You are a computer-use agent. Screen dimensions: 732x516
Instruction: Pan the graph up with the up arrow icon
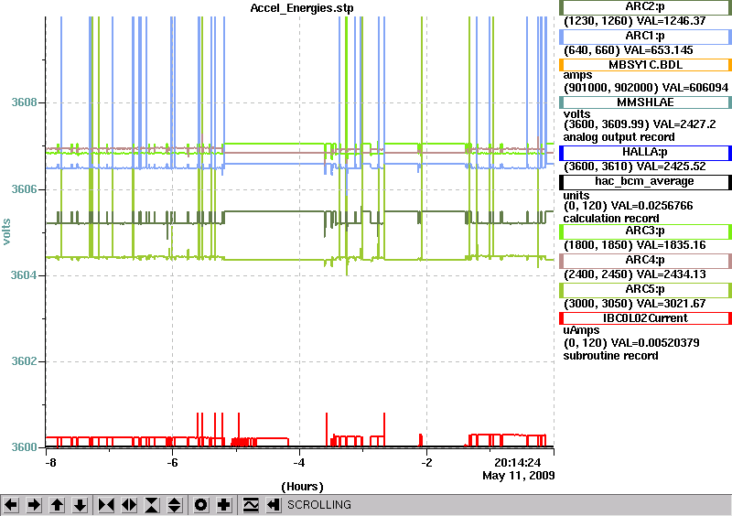[58, 505]
